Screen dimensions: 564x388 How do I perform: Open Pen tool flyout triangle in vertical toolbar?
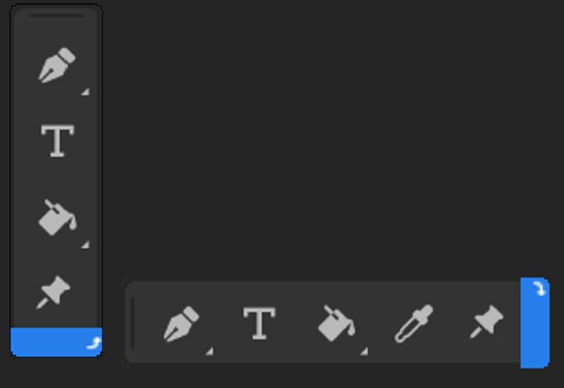[x=85, y=91]
